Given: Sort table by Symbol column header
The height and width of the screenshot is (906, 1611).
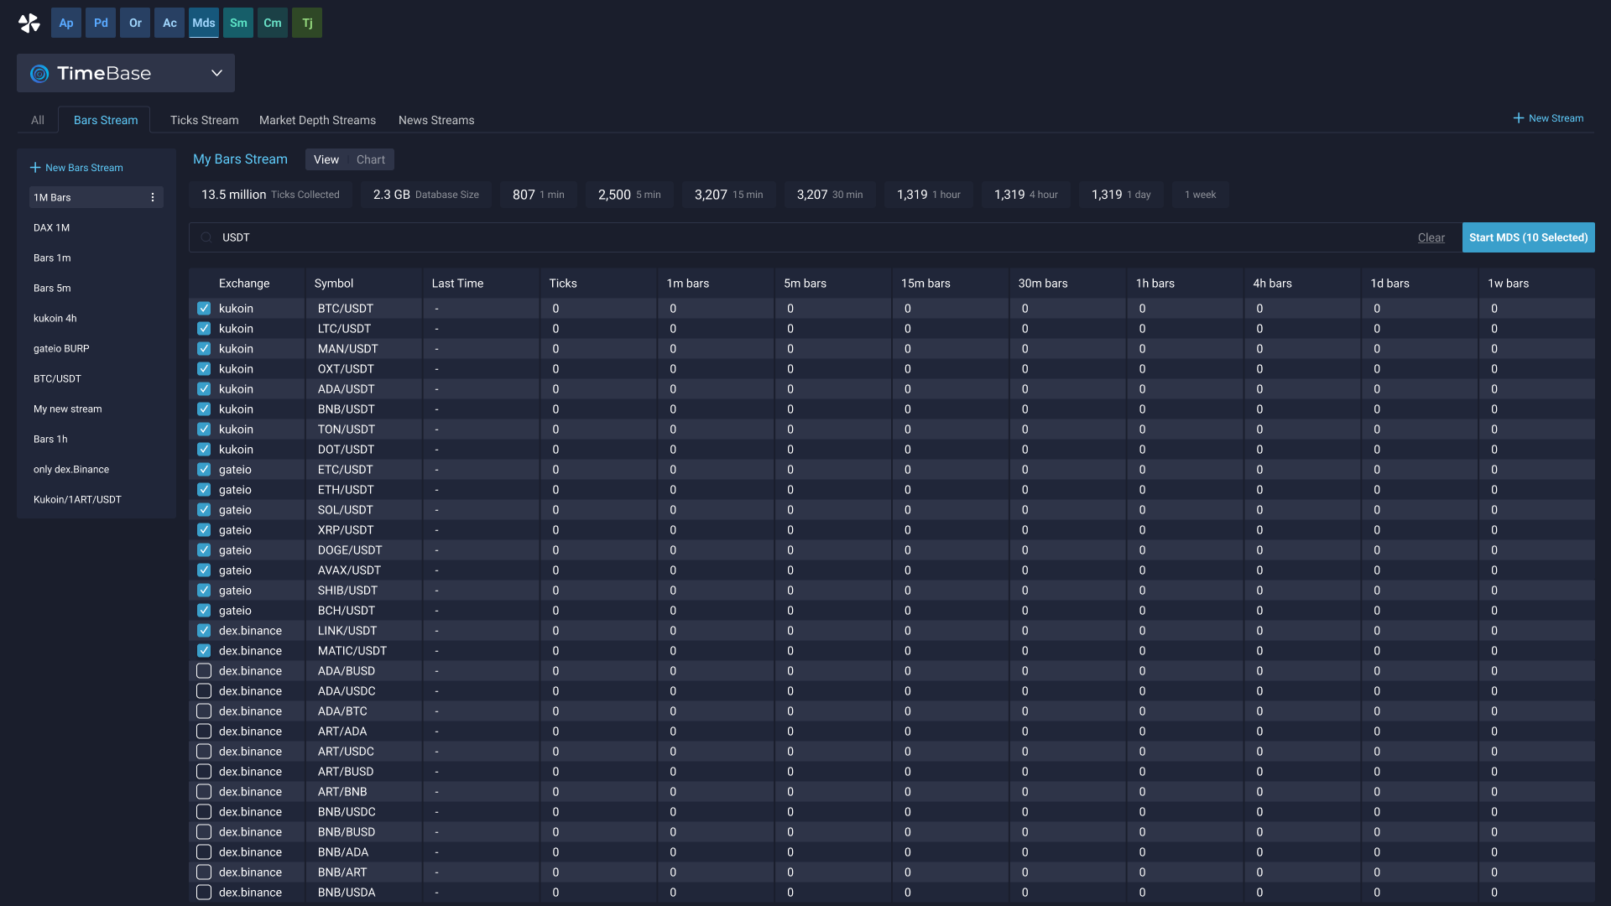Looking at the screenshot, I should tap(334, 283).
